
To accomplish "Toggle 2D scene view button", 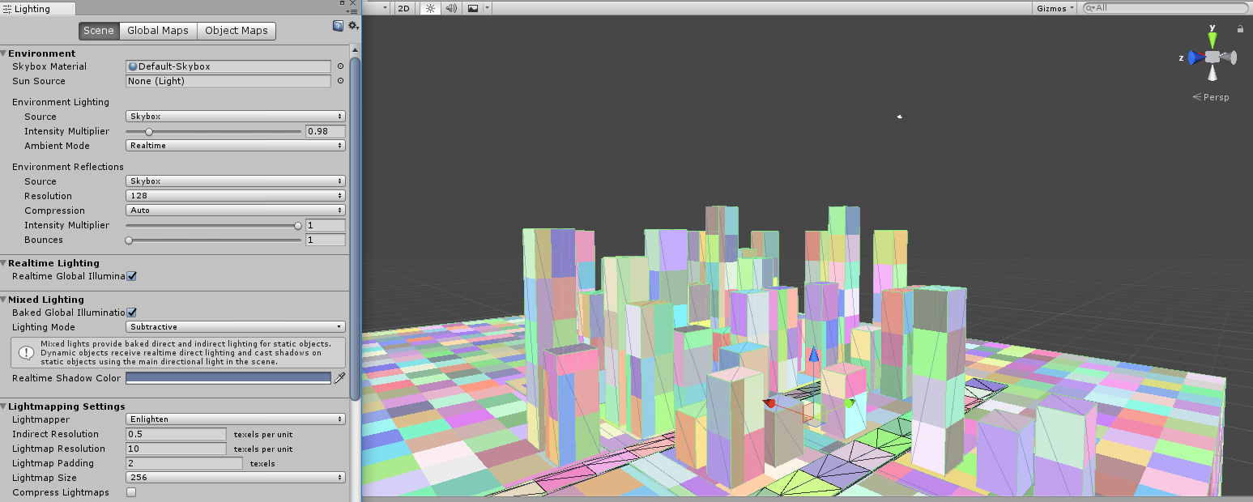I will pyautogui.click(x=403, y=8).
